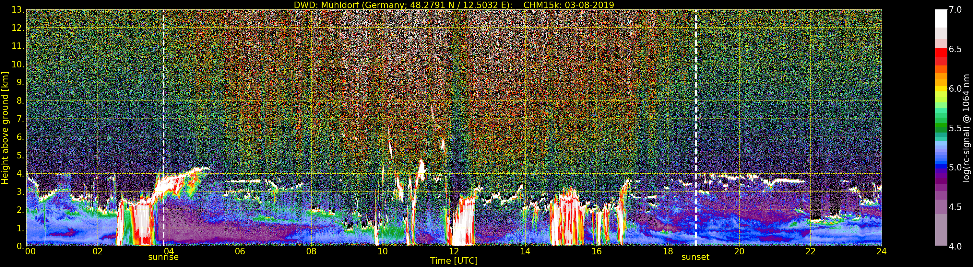Click the time-axis tick label "12"
Viewport: 973px width, 267px height.
pos(454,251)
